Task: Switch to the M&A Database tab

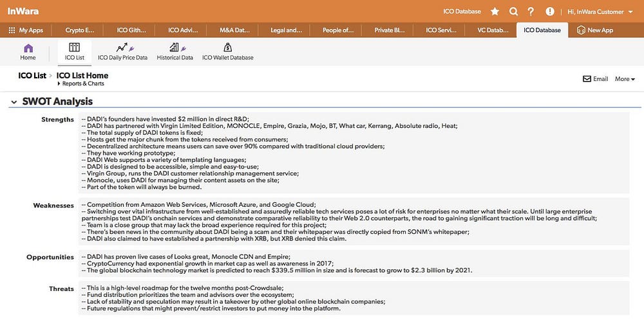Action: pyautogui.click(x=234, y=30)
